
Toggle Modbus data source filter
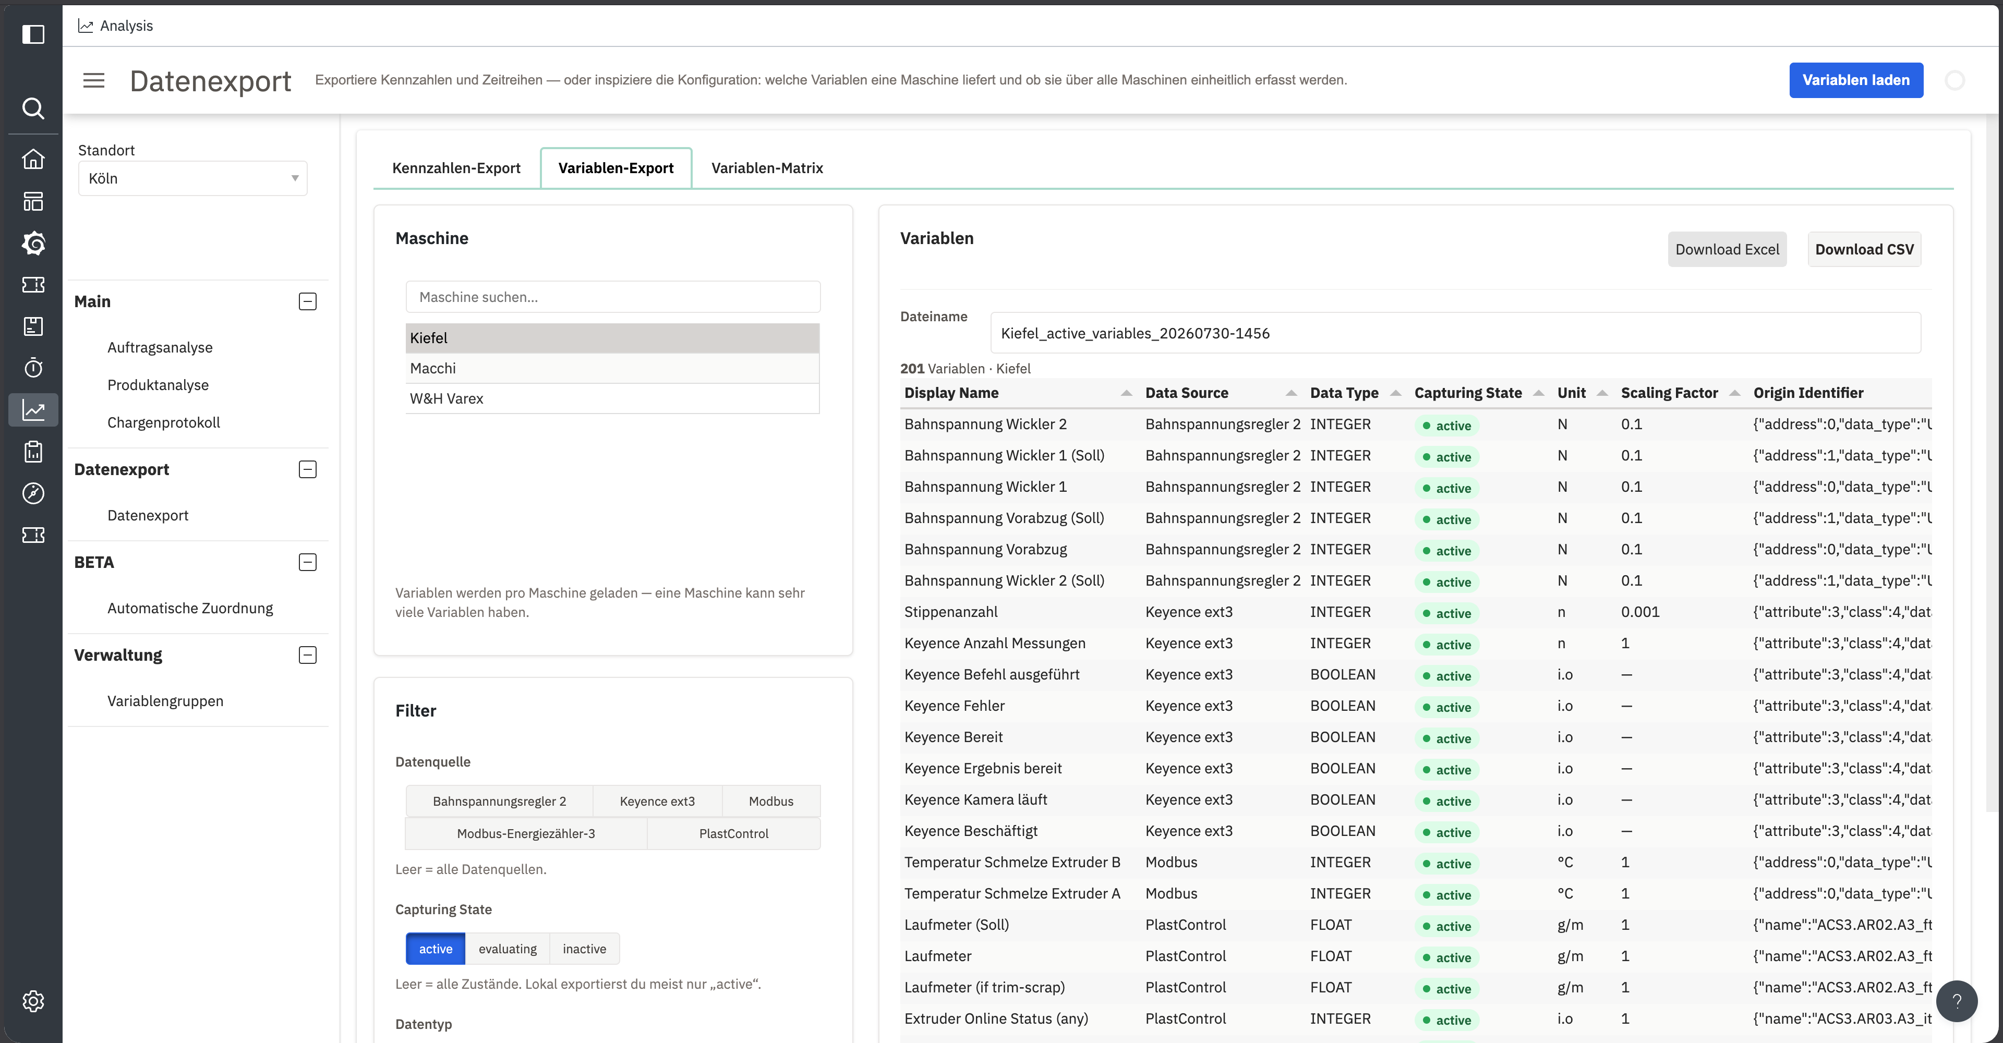tap(771, 802)
